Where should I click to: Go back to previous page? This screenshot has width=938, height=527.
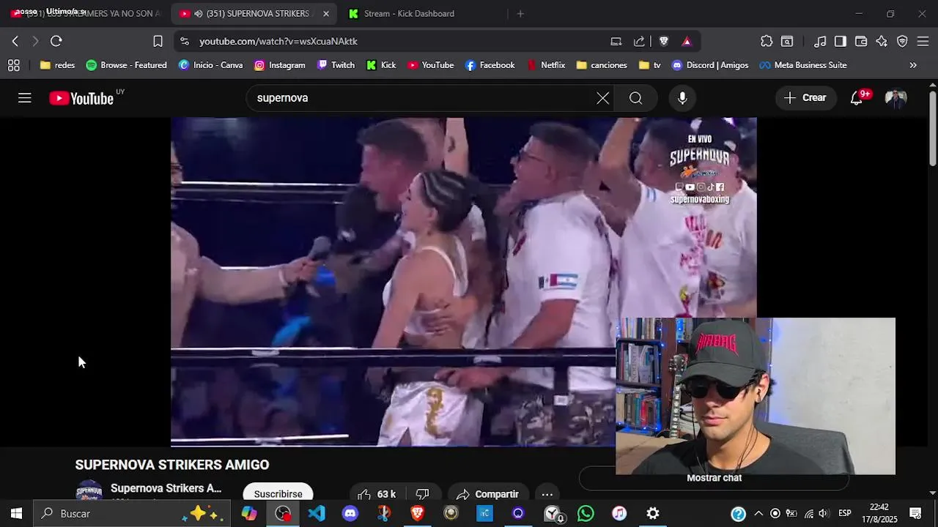[15, 41]
